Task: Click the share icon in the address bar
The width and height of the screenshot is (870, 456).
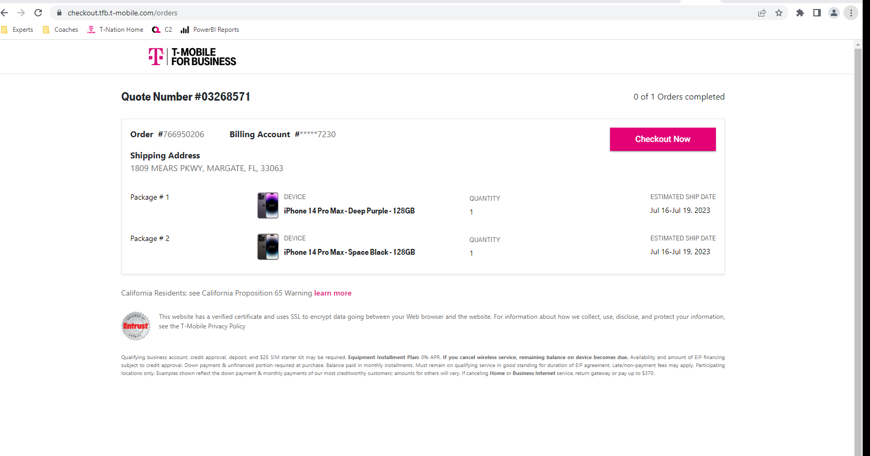Action: (x=762, y=12)
